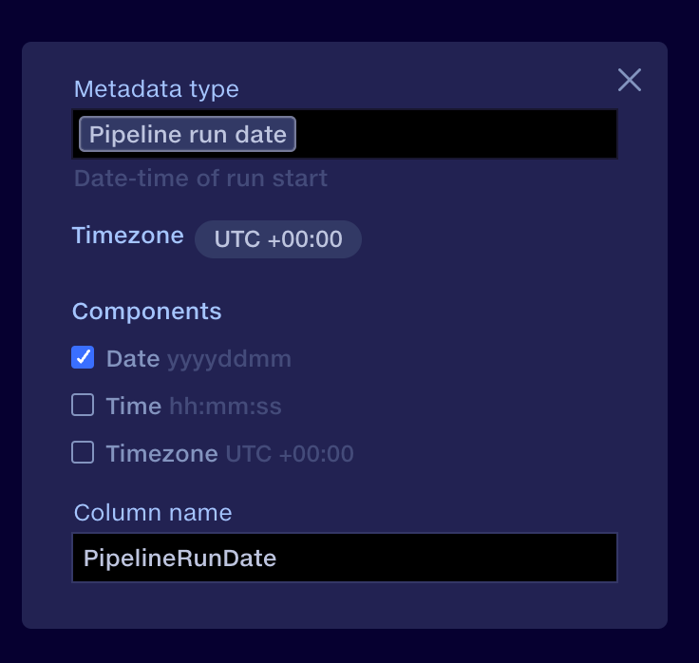
Task: Click the Metadata type field label
Action: click(157, 89)
